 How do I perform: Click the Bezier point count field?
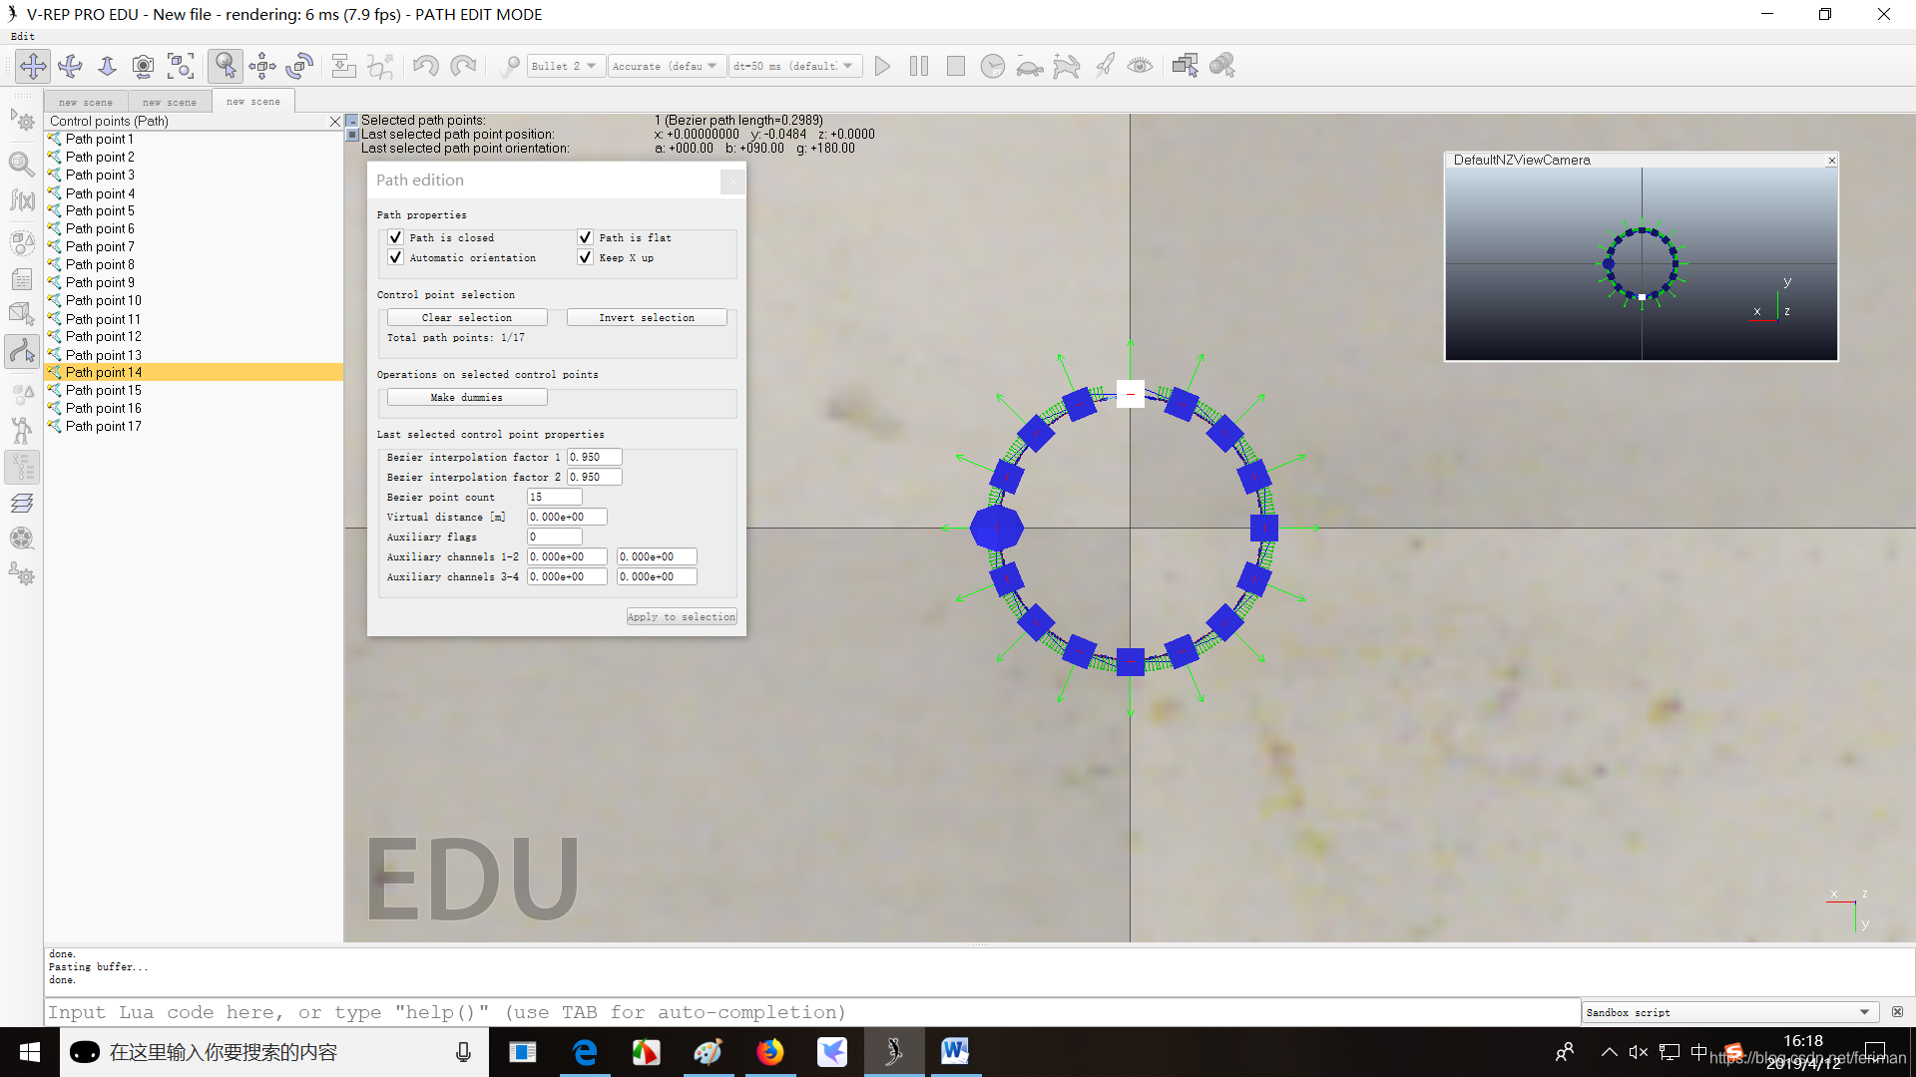(554, 497)
